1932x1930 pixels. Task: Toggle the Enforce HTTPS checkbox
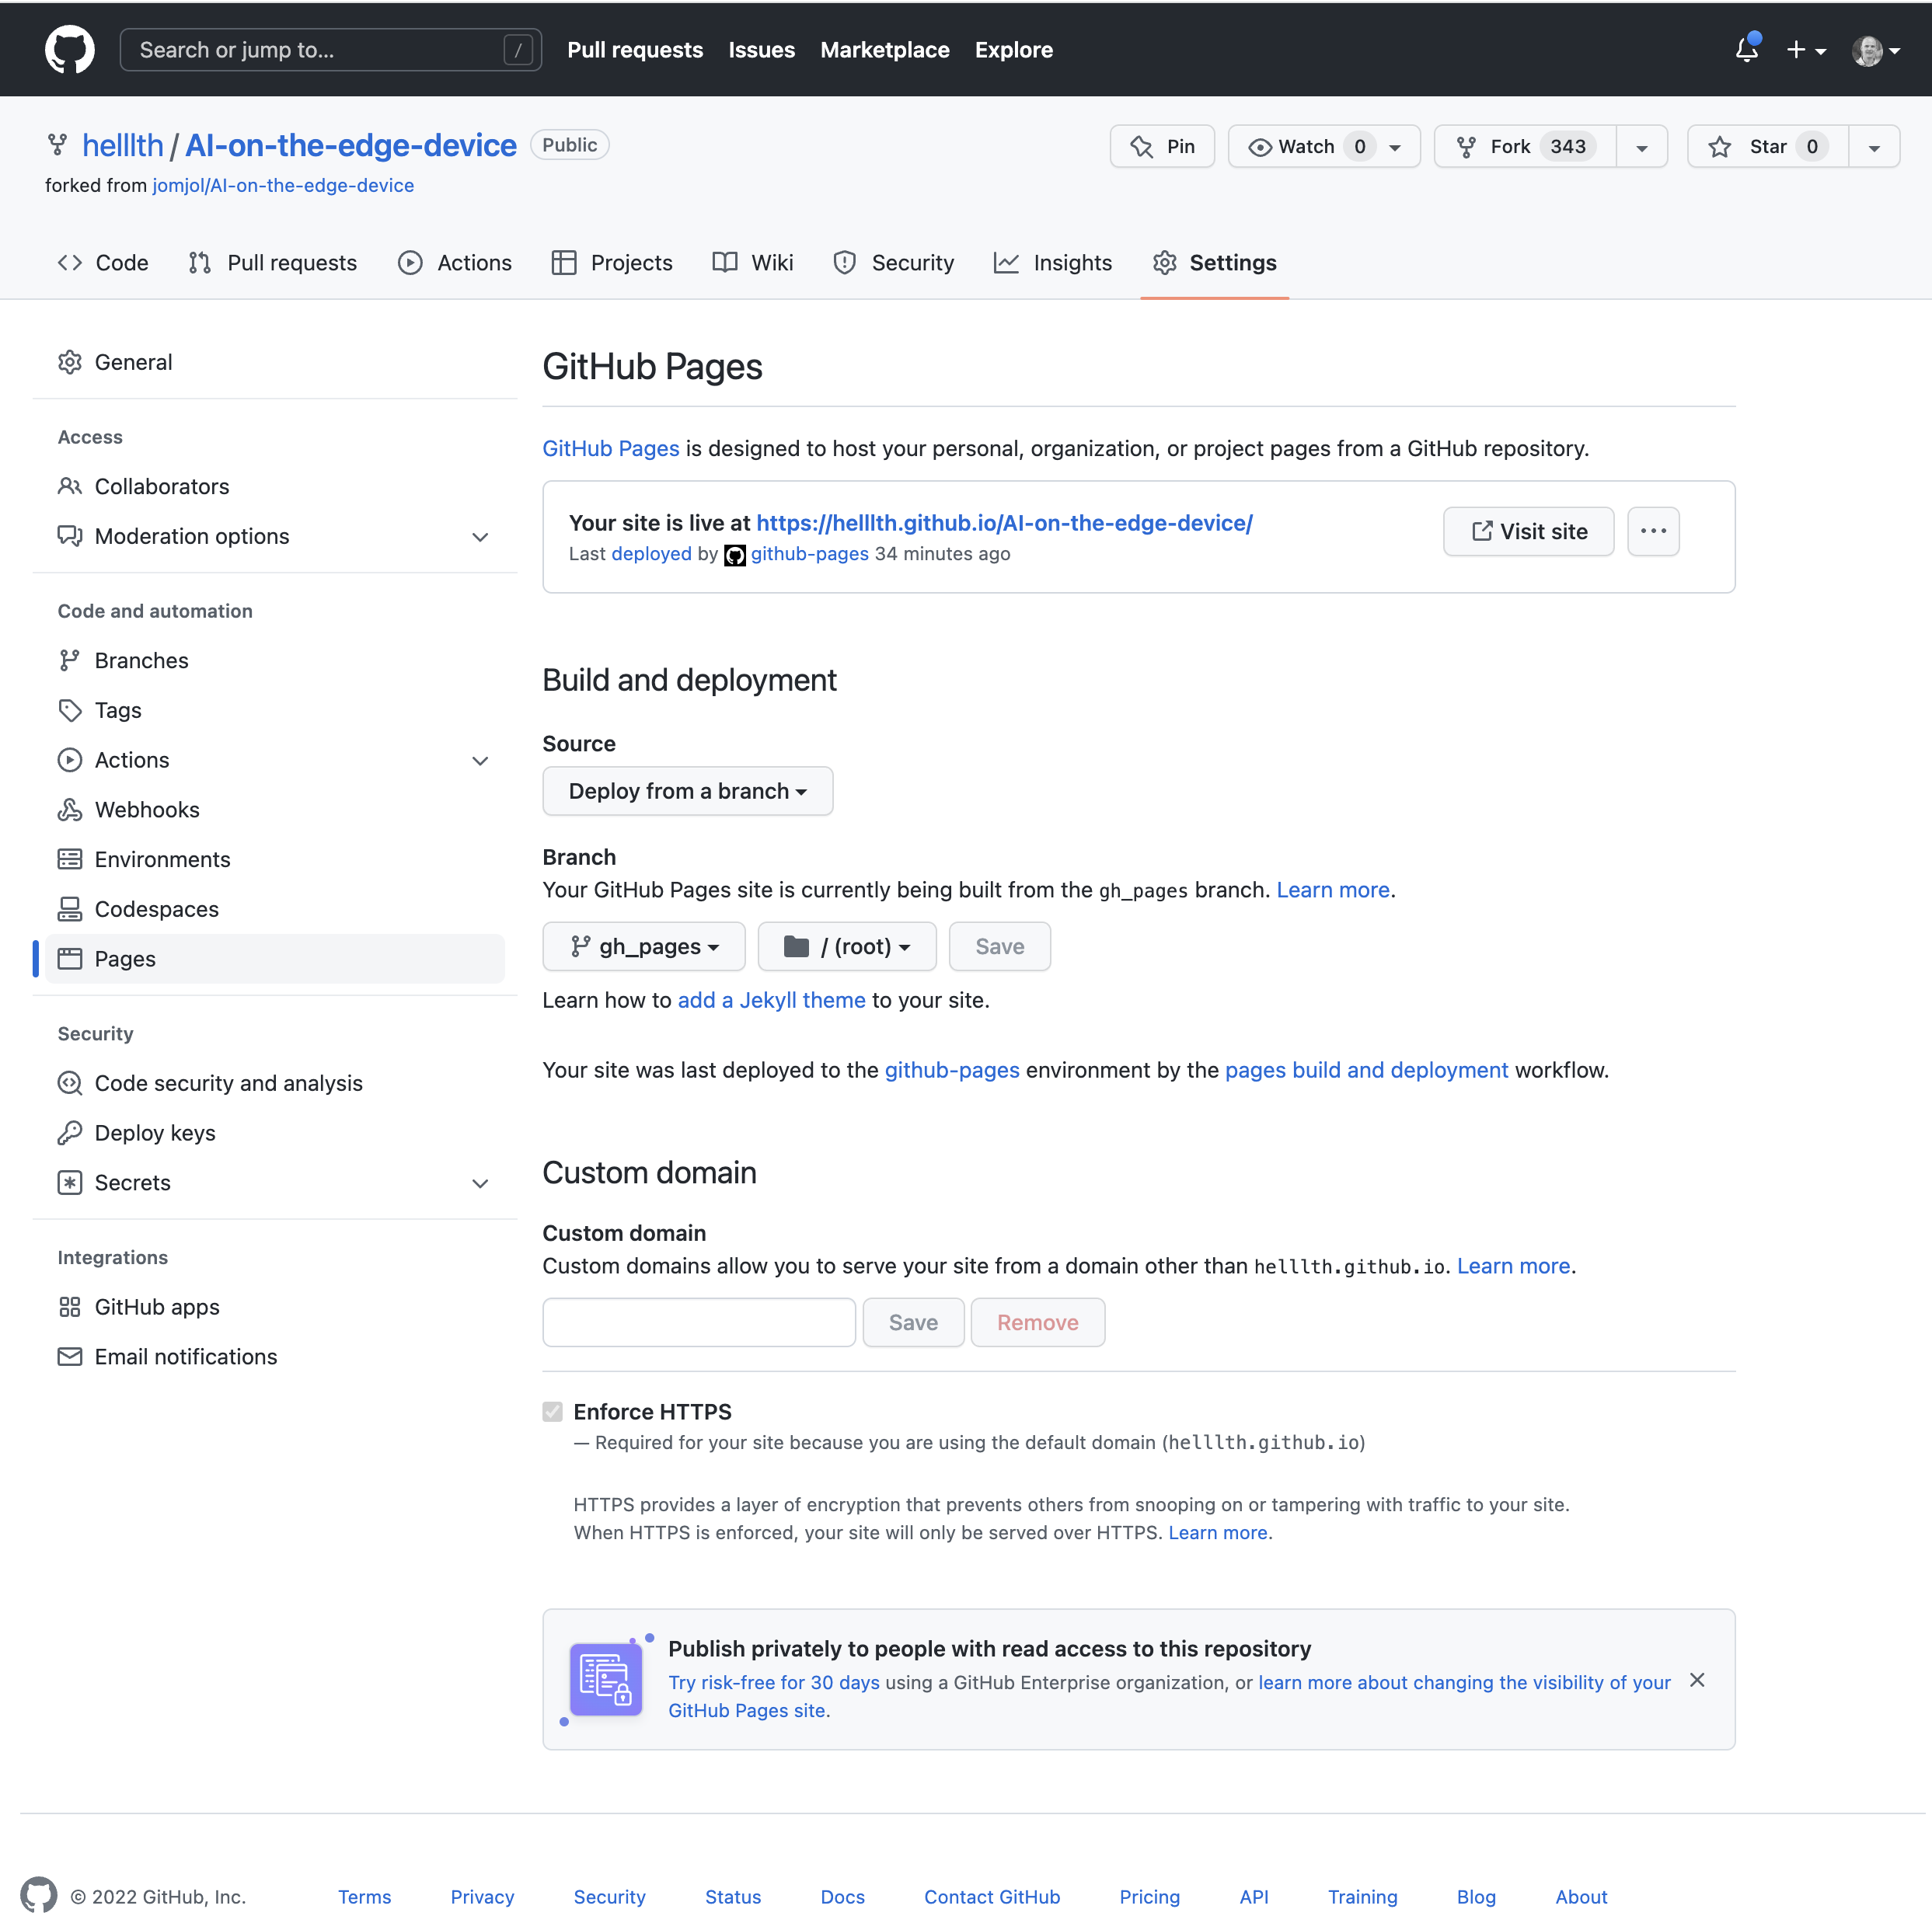[553, 1411]
